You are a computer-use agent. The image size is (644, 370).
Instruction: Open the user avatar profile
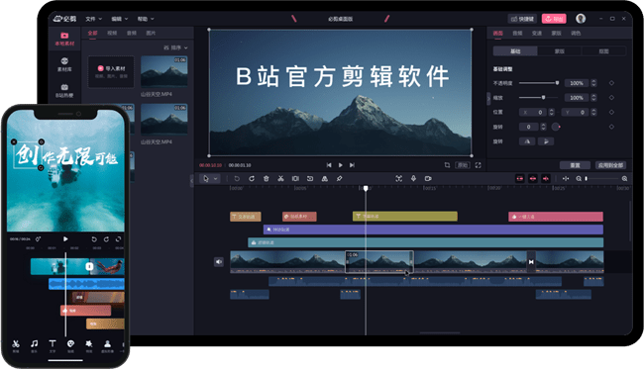[x=581, y=19]
